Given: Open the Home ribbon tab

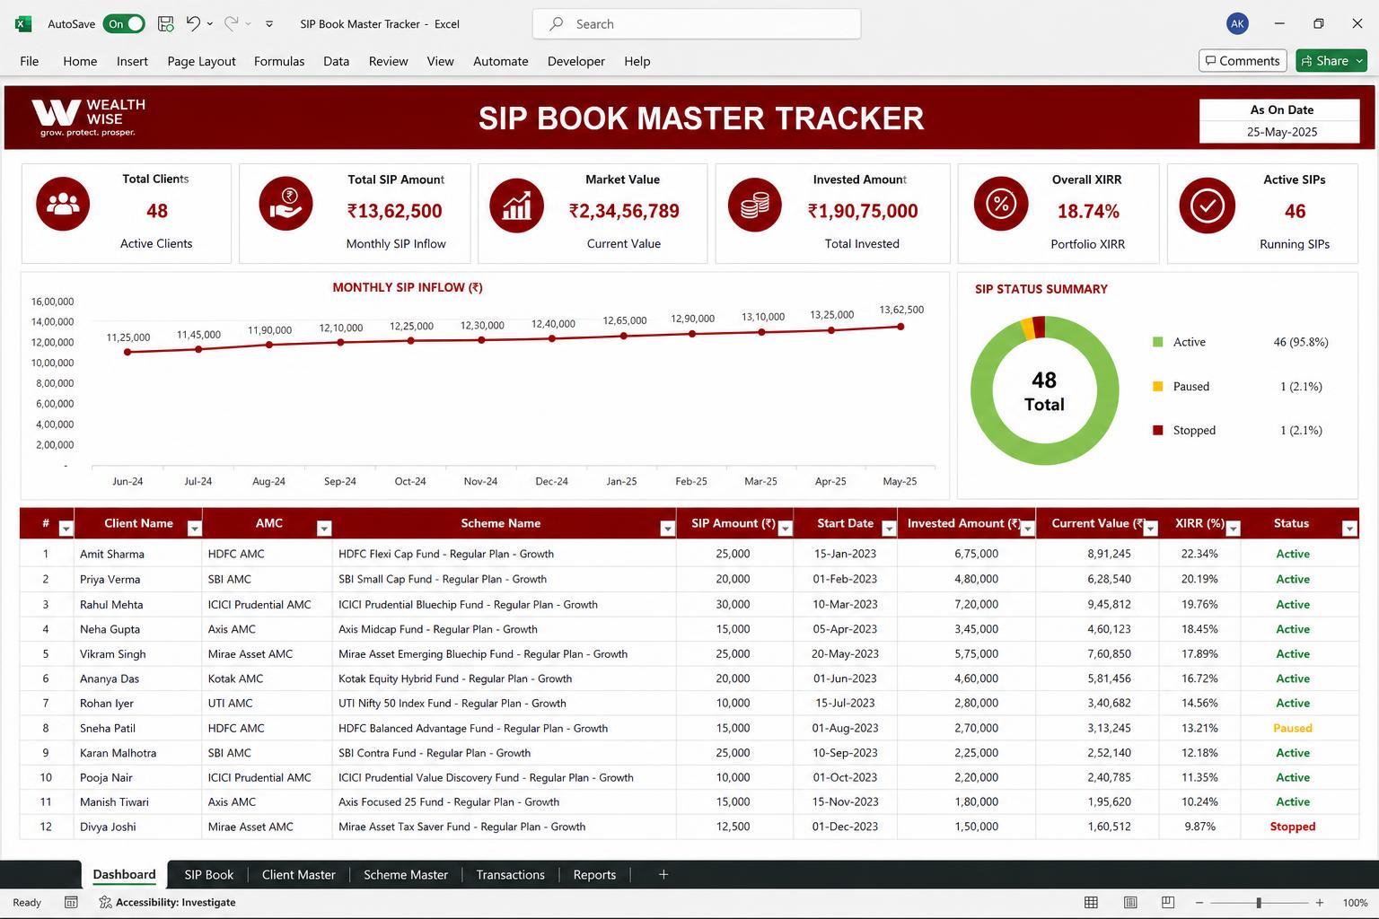Looking at the screenshot, I should tap(80, 61).
